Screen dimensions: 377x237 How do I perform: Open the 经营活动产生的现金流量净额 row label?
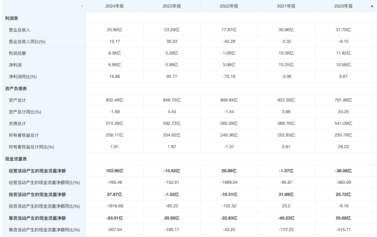click(x=37, y=171)
